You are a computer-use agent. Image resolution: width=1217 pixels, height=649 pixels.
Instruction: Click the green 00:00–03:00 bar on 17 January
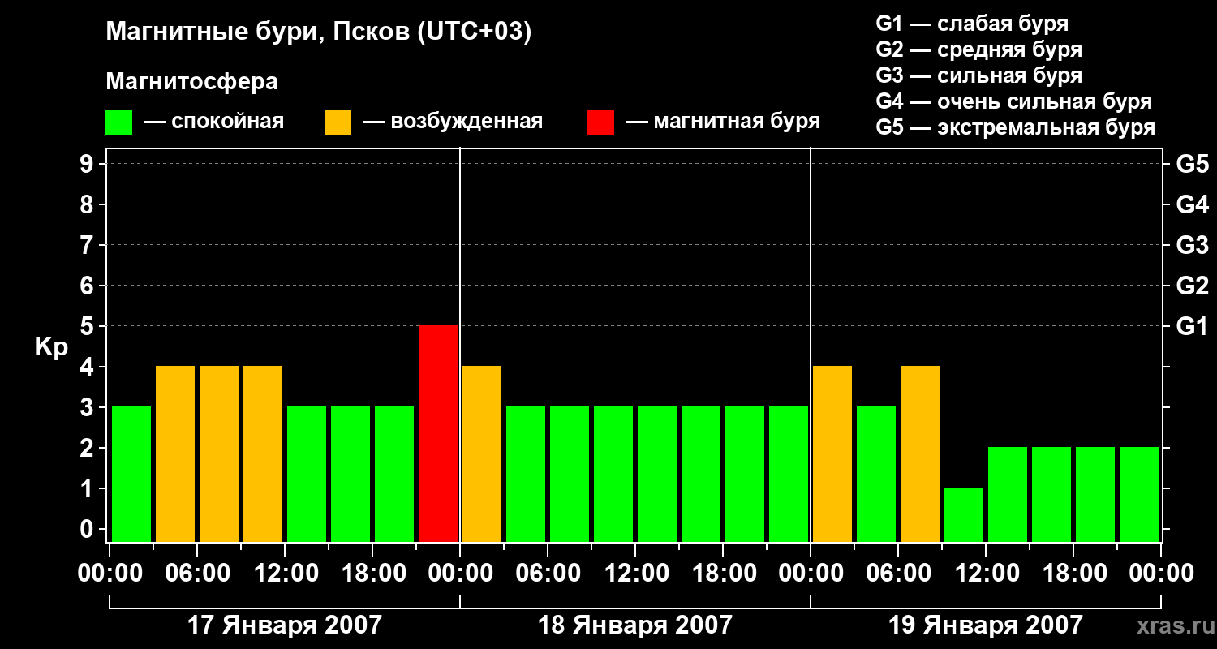click(131, 475)
